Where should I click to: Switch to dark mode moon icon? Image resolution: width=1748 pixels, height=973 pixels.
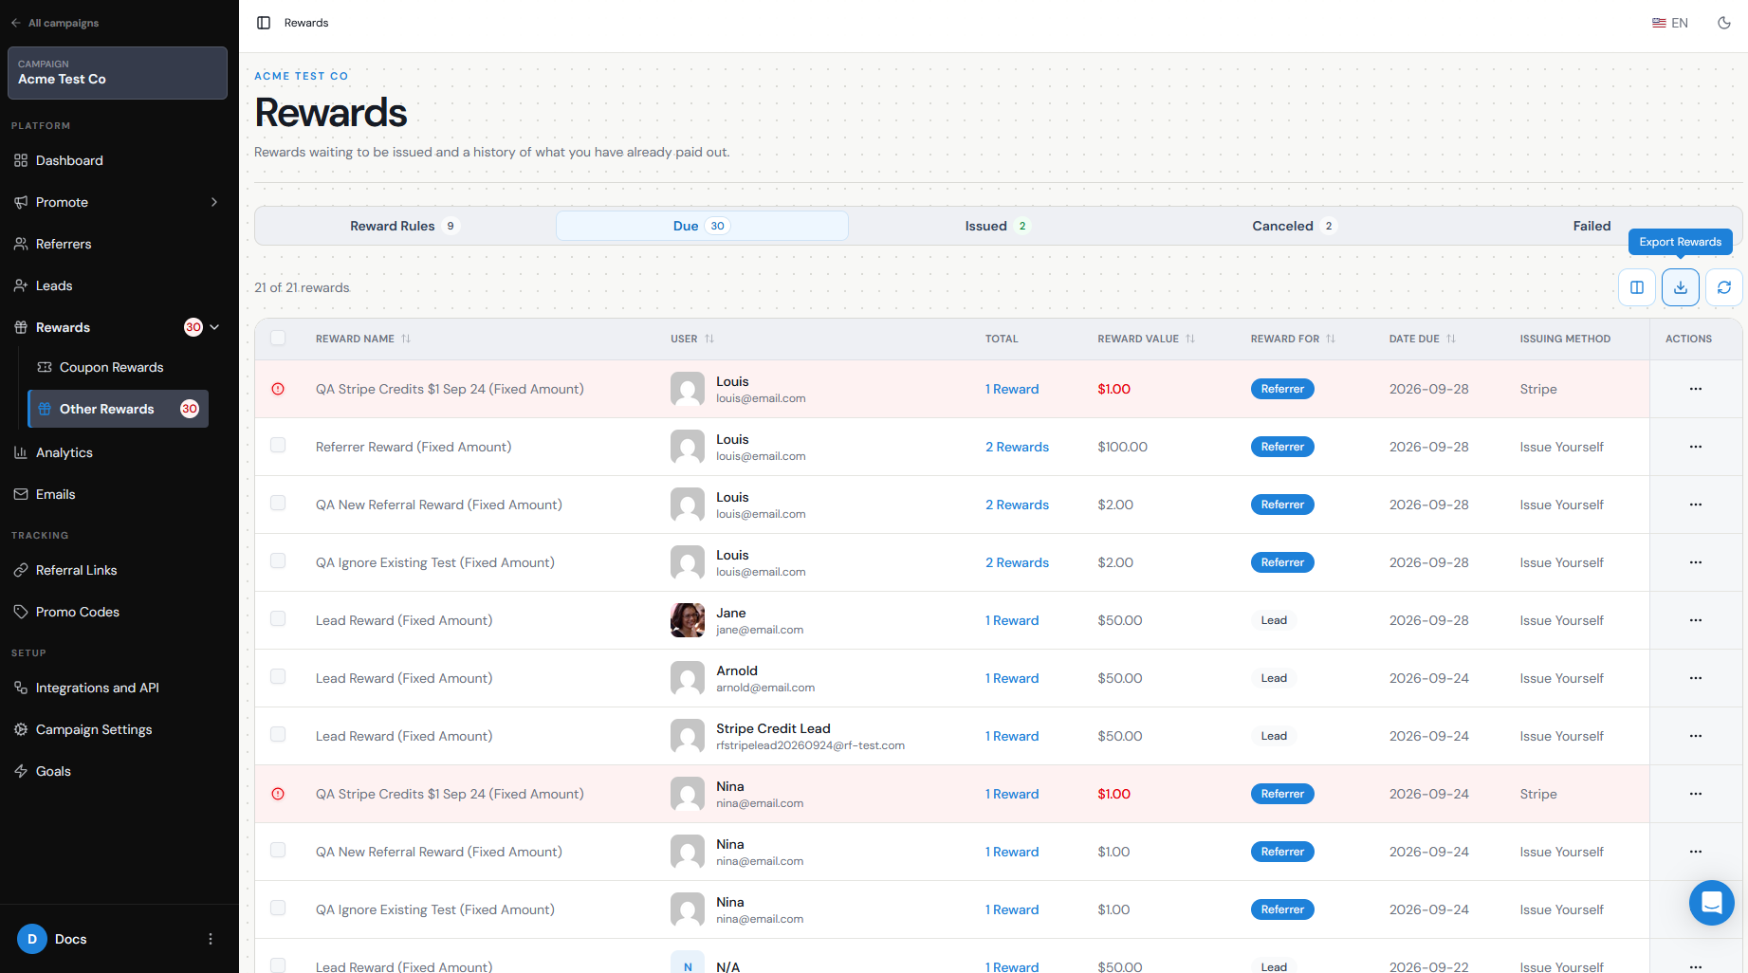1724,23
